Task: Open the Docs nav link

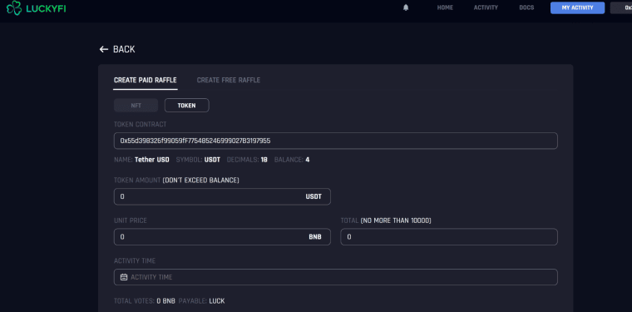Action: (526, 7)
